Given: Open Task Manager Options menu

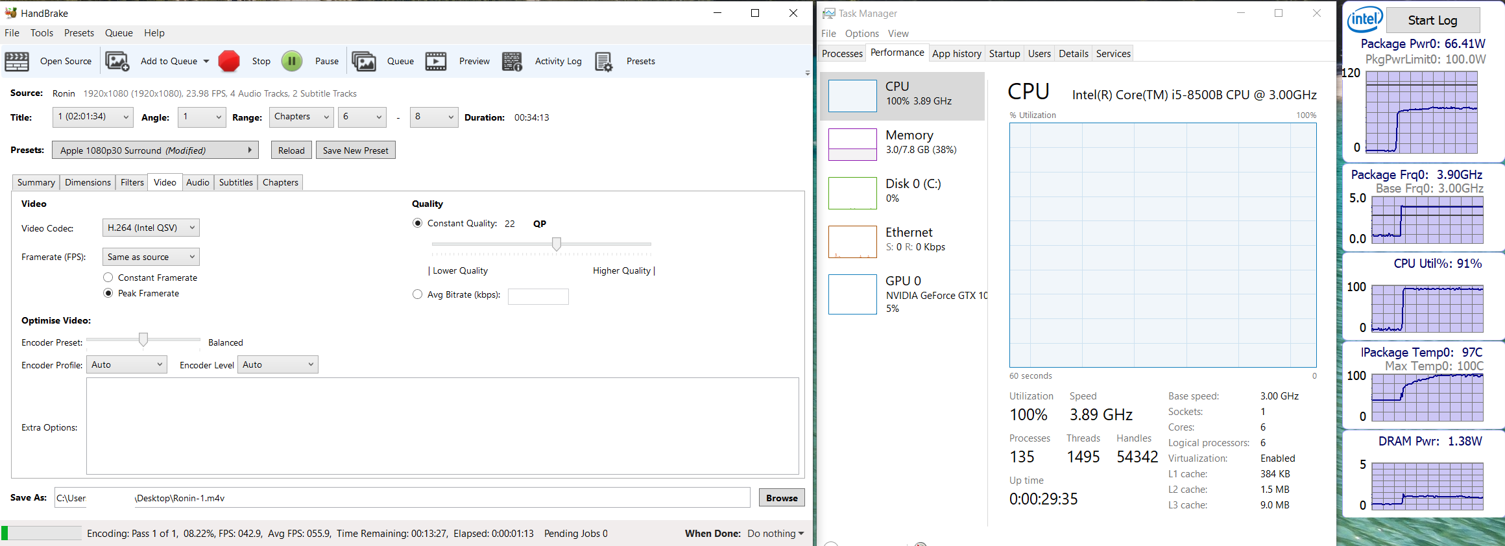Looking at the screenshot, I should click(862, 34).
